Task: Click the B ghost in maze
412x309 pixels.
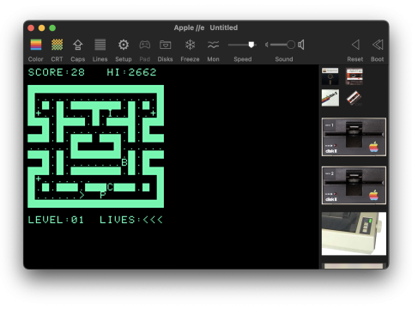Action: tap(124, 162)
